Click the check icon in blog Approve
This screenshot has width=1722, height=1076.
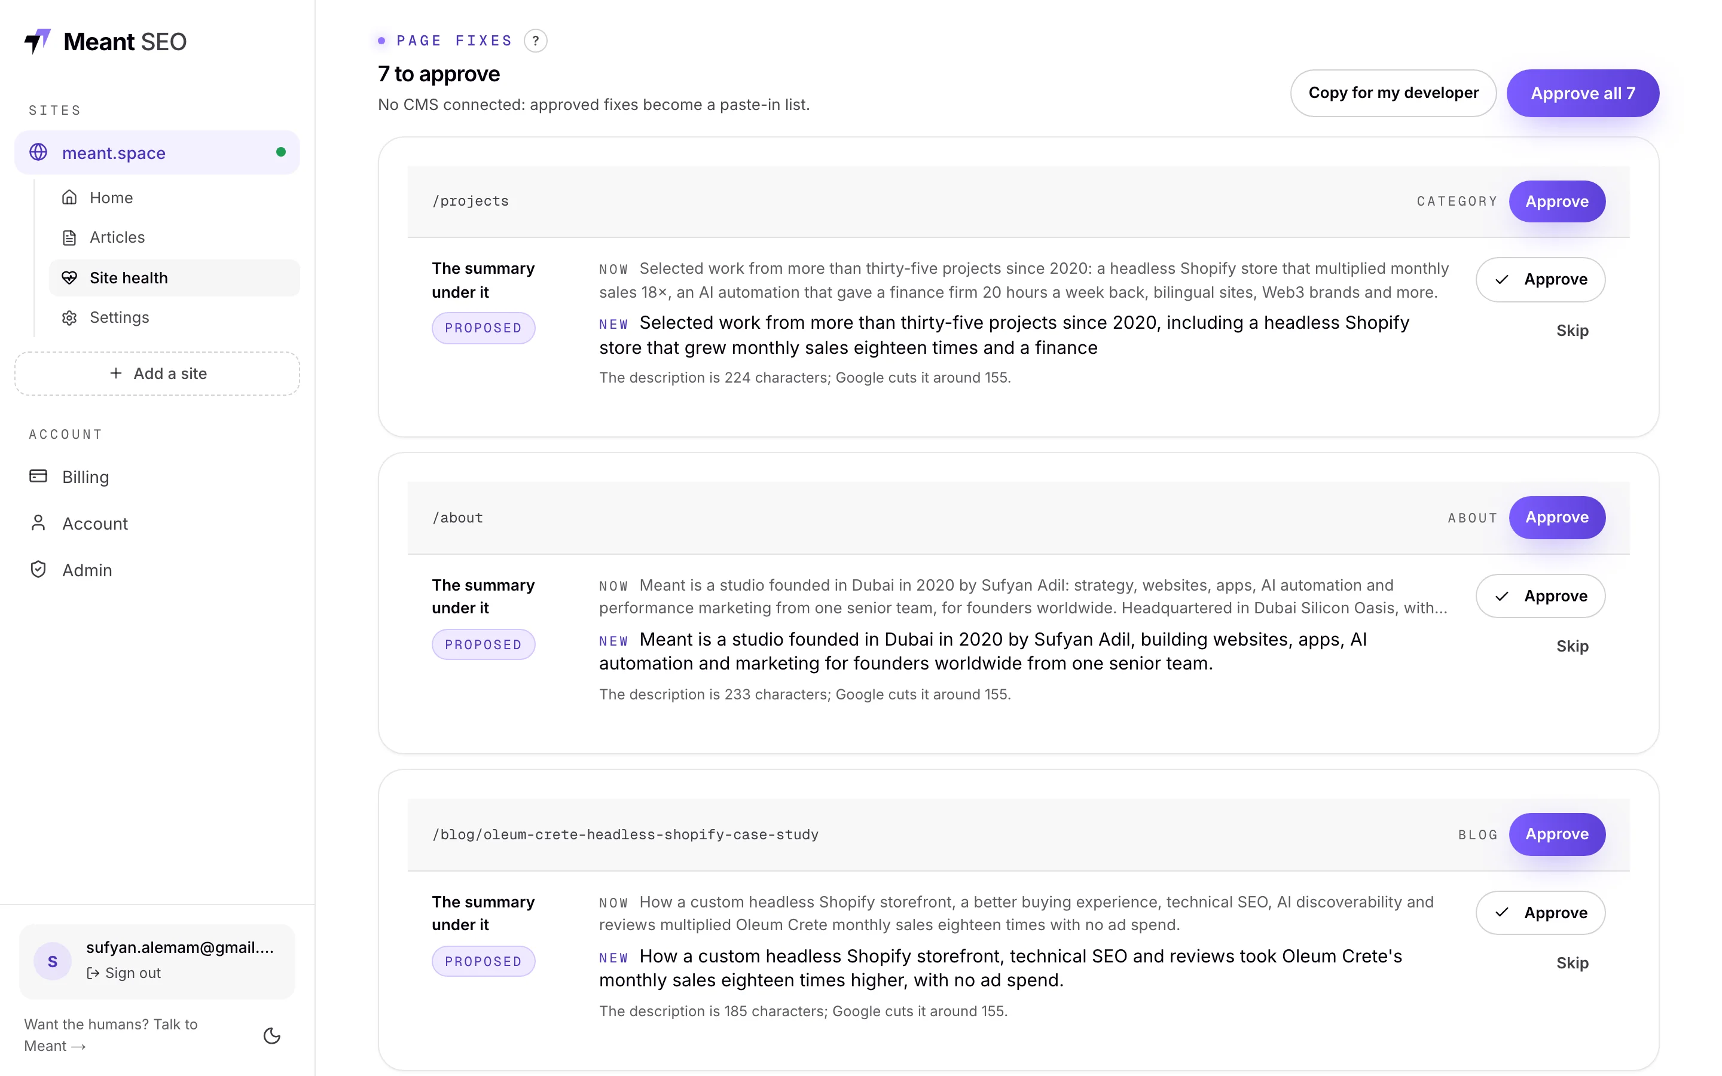pos(1501,913)
